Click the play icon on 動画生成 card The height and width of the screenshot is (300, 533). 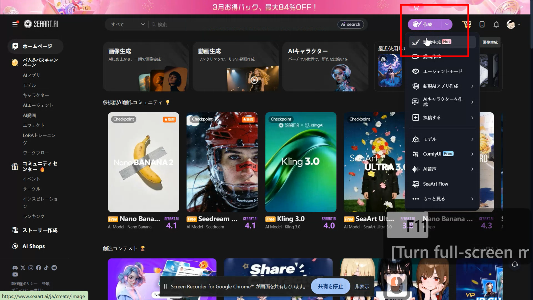(x=254, y=80)
